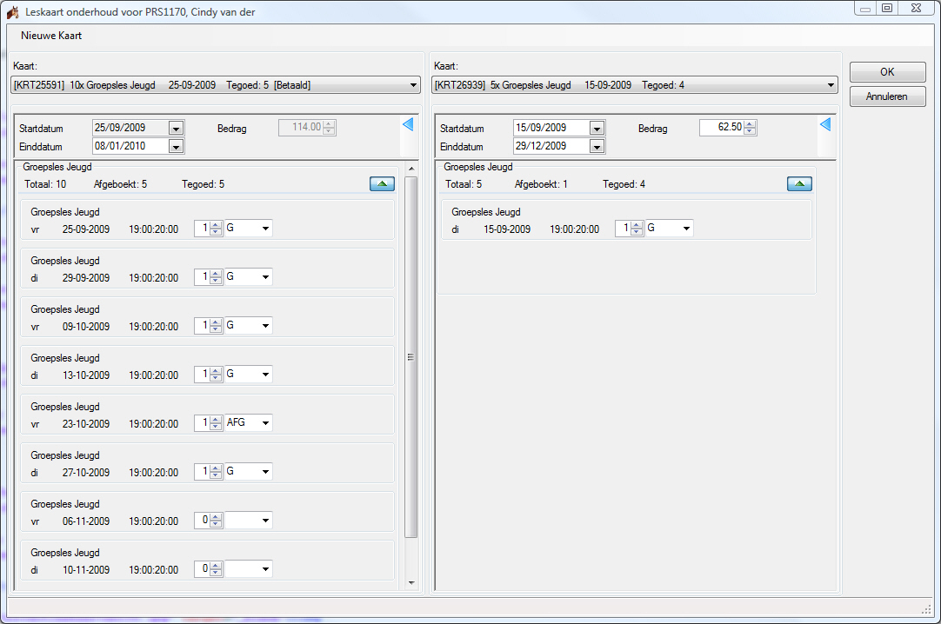This screenshot has height=624, width=941.
Task: Click the 'Totaal: 10' summary text
Action: 45,184
